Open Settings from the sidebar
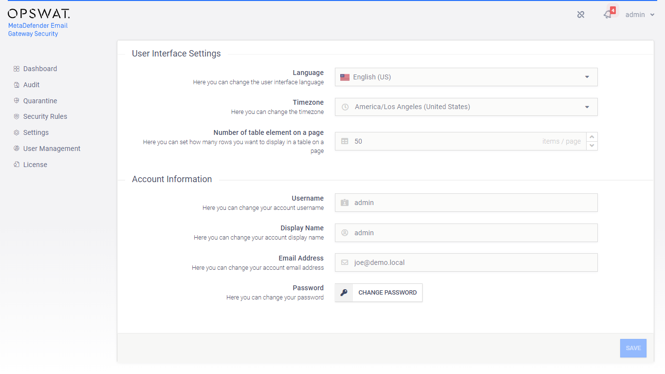The width and height of the screenshot is (665, 374). (36, 132)
